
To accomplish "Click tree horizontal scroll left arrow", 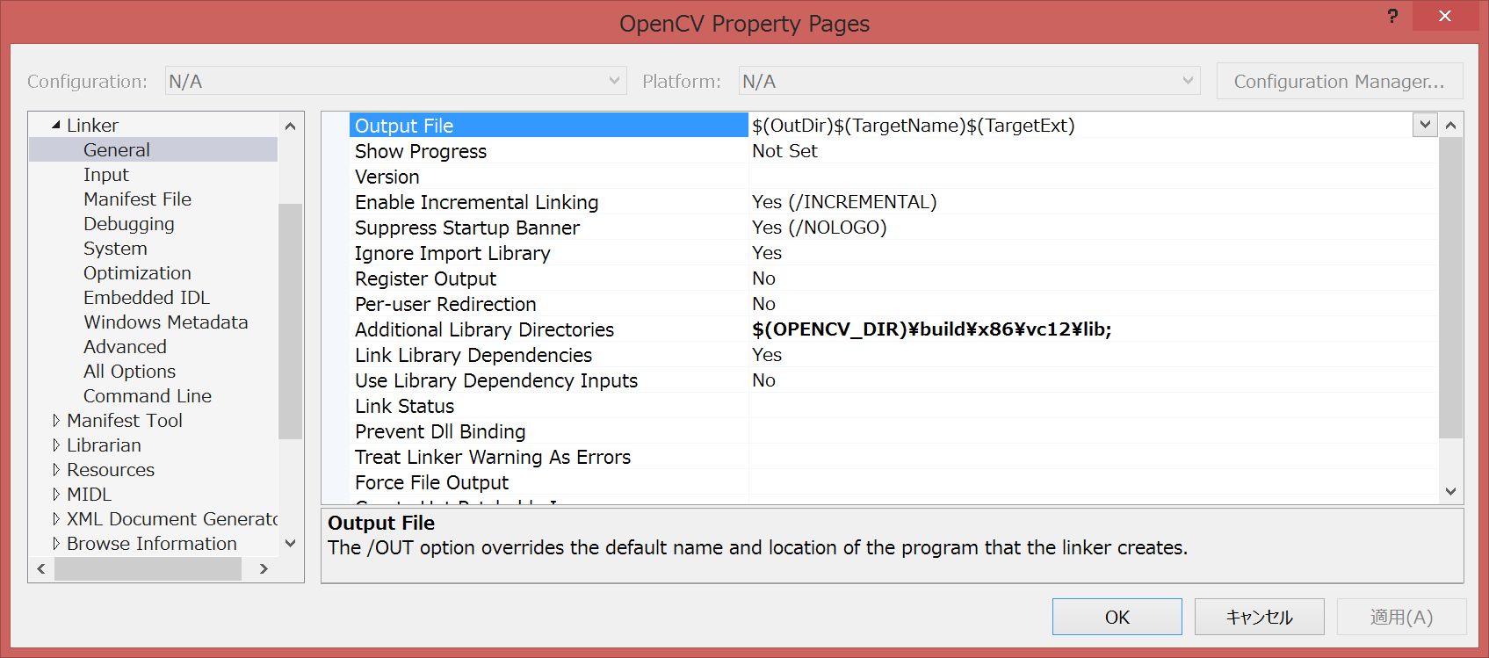I will (41, 569).
